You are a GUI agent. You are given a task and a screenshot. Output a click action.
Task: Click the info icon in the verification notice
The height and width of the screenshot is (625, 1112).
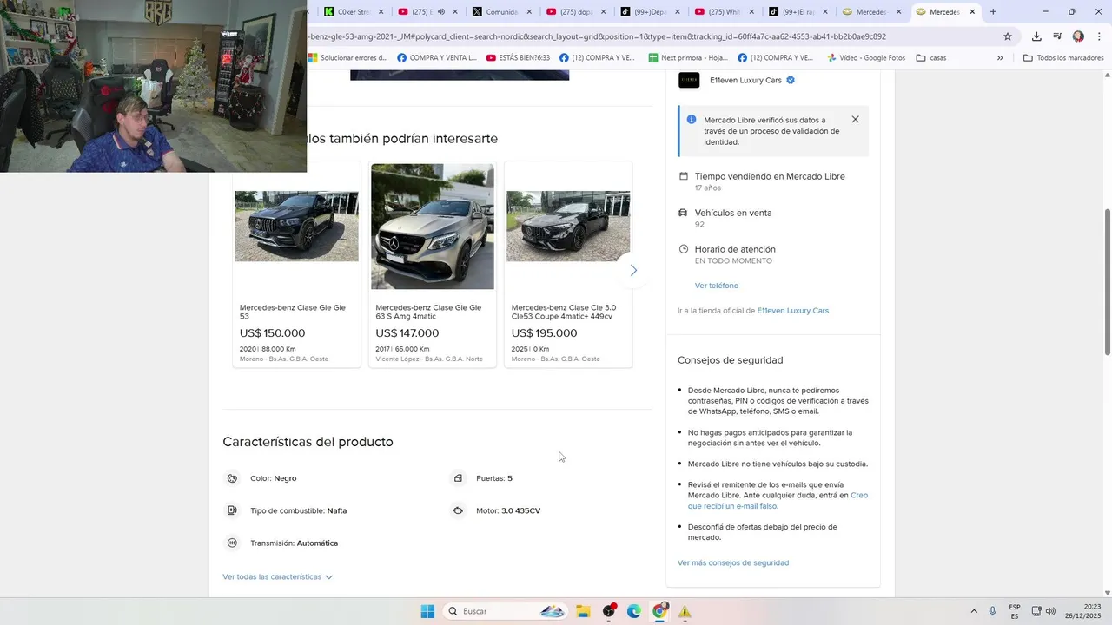click(x=692, y=120)
